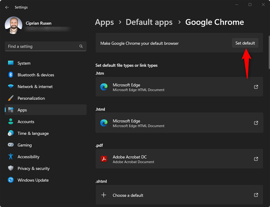The image size is (270, 207).
Task: Click Set default button
Action: 245,43
